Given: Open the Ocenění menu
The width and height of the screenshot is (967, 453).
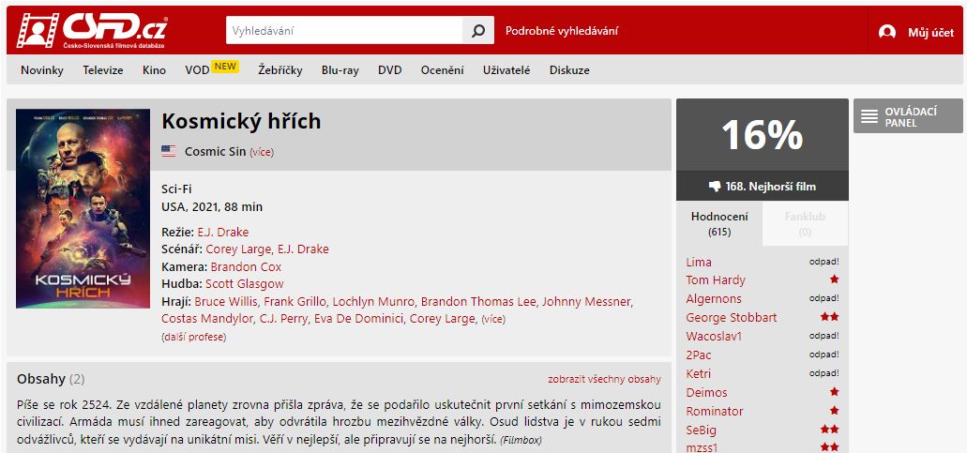Looking at the screenshot, I should [x=442, y=69].
